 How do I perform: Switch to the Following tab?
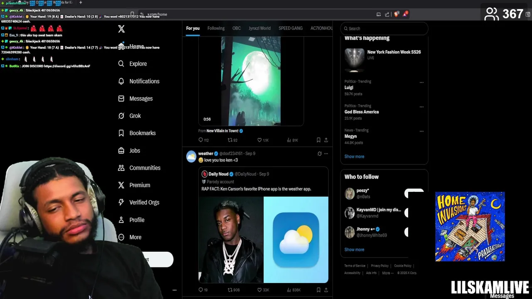click(x=216, y=28)
